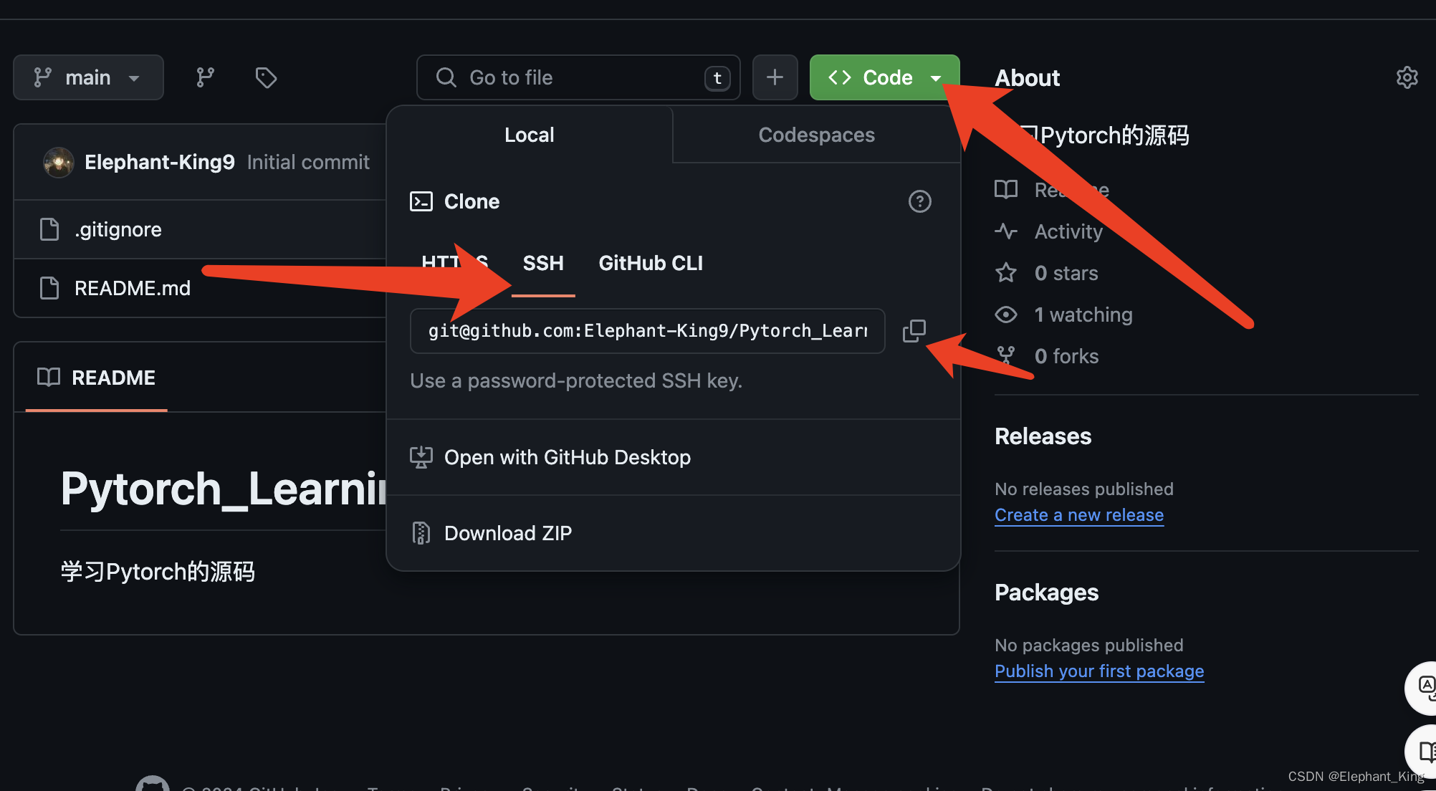
Task: Focus the Go to file search field
Action: [578, 77]
